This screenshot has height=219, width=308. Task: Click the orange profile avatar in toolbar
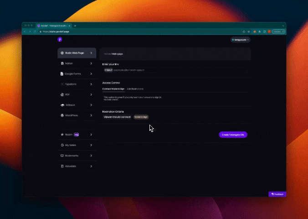point(269,31)
